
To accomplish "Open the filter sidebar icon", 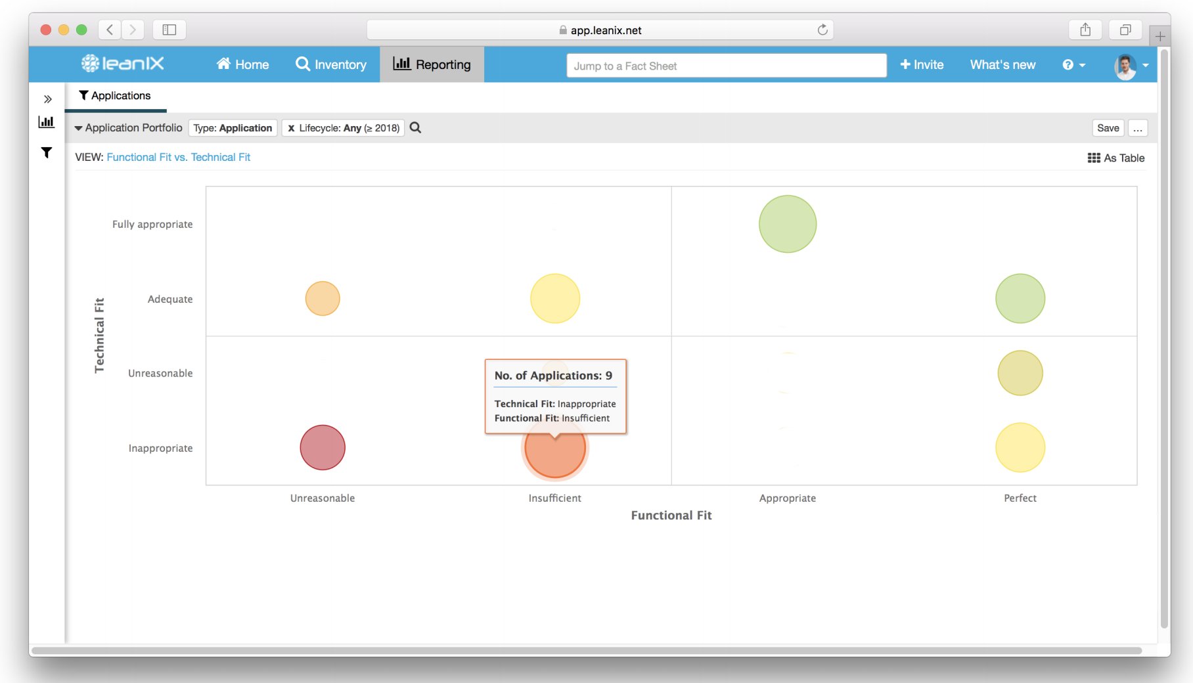I will coord(46,152).
